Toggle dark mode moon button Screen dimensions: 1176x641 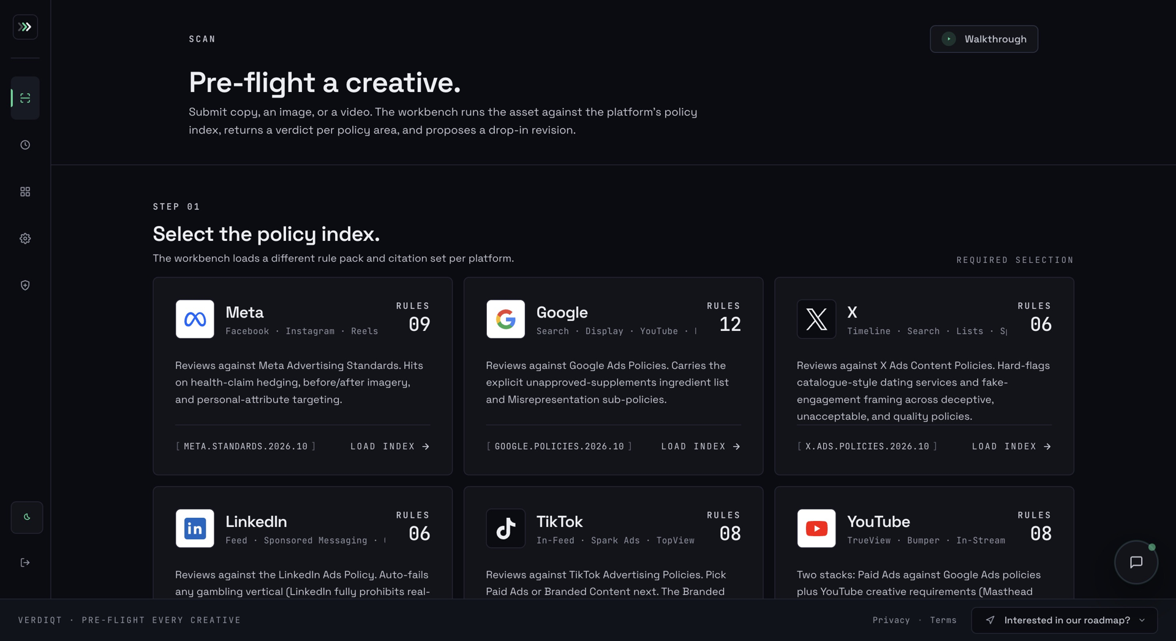(x=27, y=517)
